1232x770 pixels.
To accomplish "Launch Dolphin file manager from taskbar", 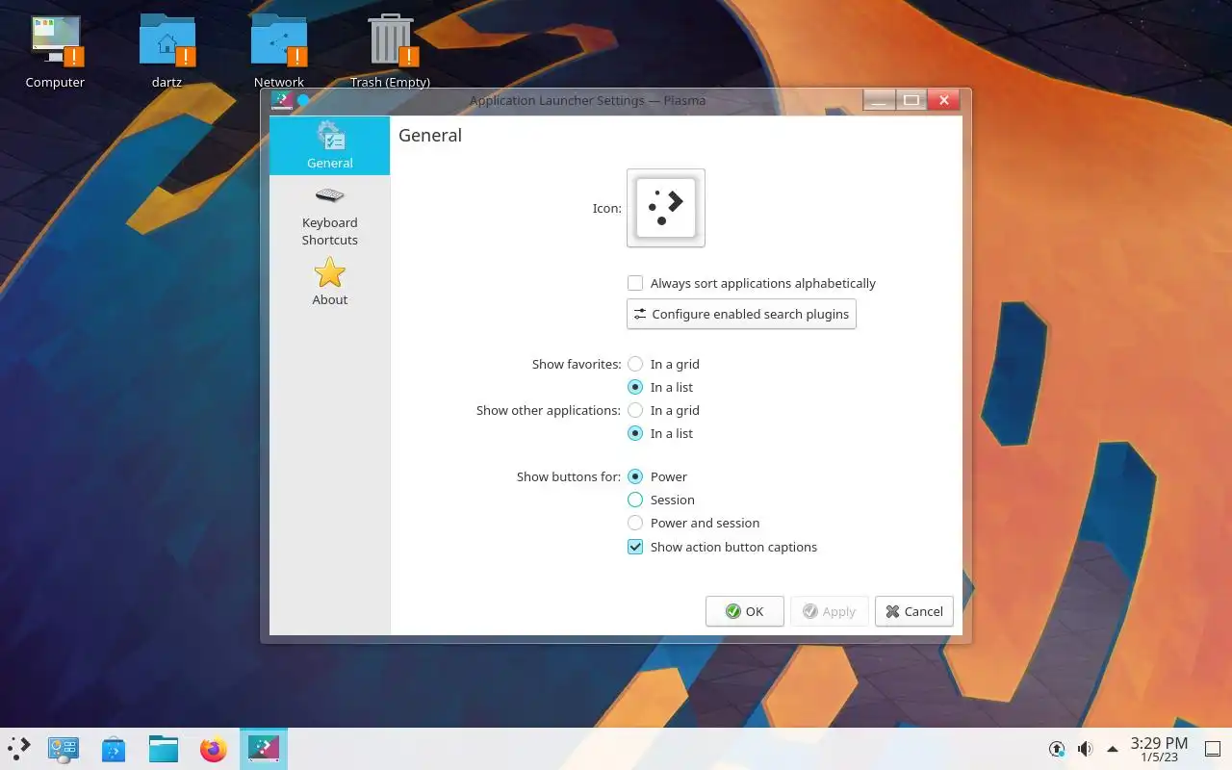I will coord(164,749).
